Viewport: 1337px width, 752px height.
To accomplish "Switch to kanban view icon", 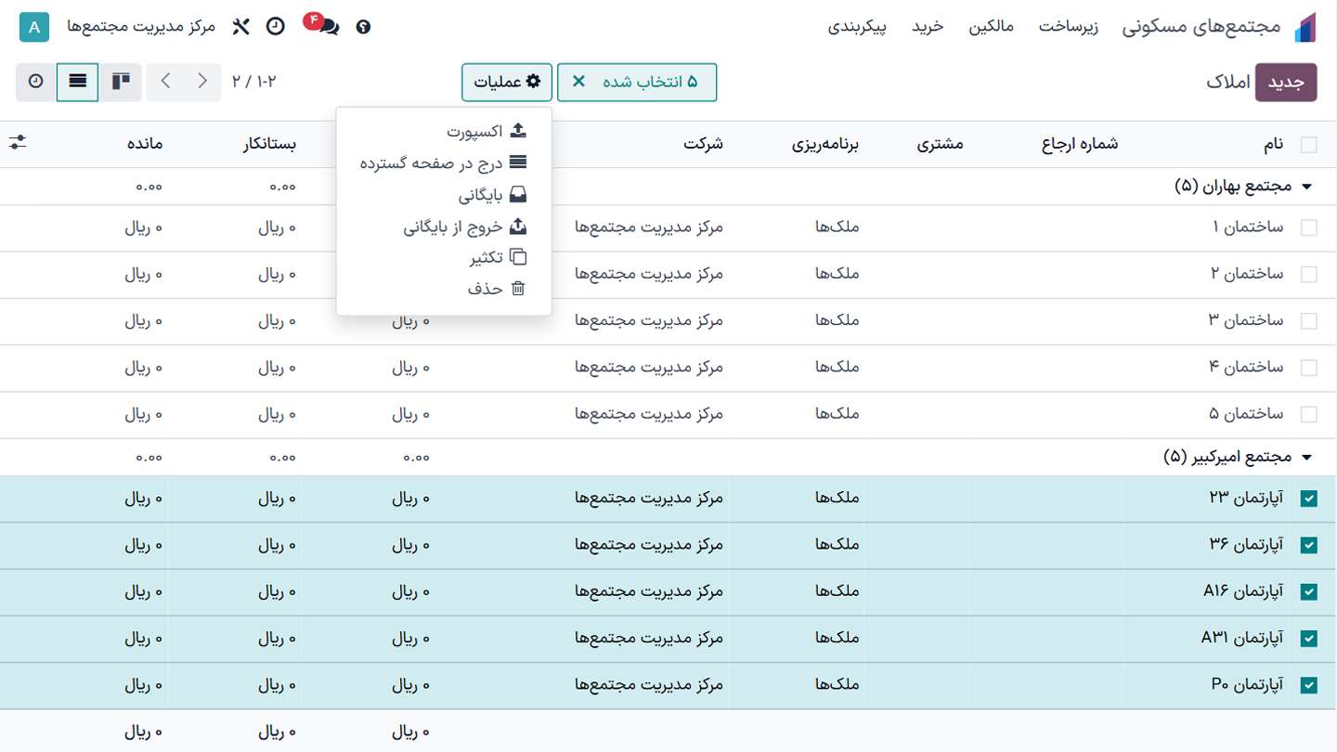I will coord(122,82).
